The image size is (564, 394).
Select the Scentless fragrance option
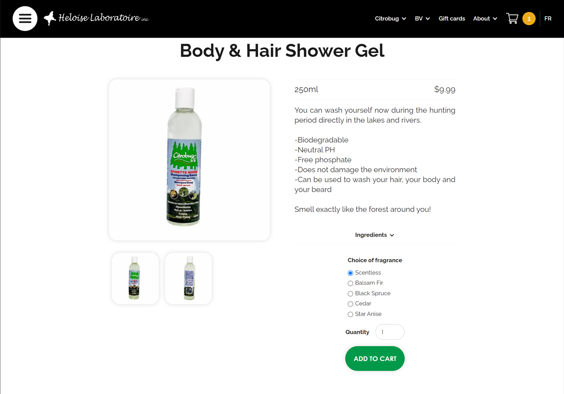pyautogui.click(x=350, y=273)
